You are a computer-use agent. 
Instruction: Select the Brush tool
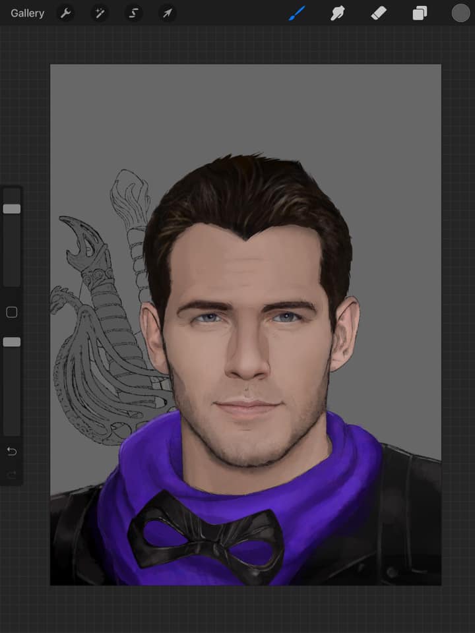pos(297,13)
